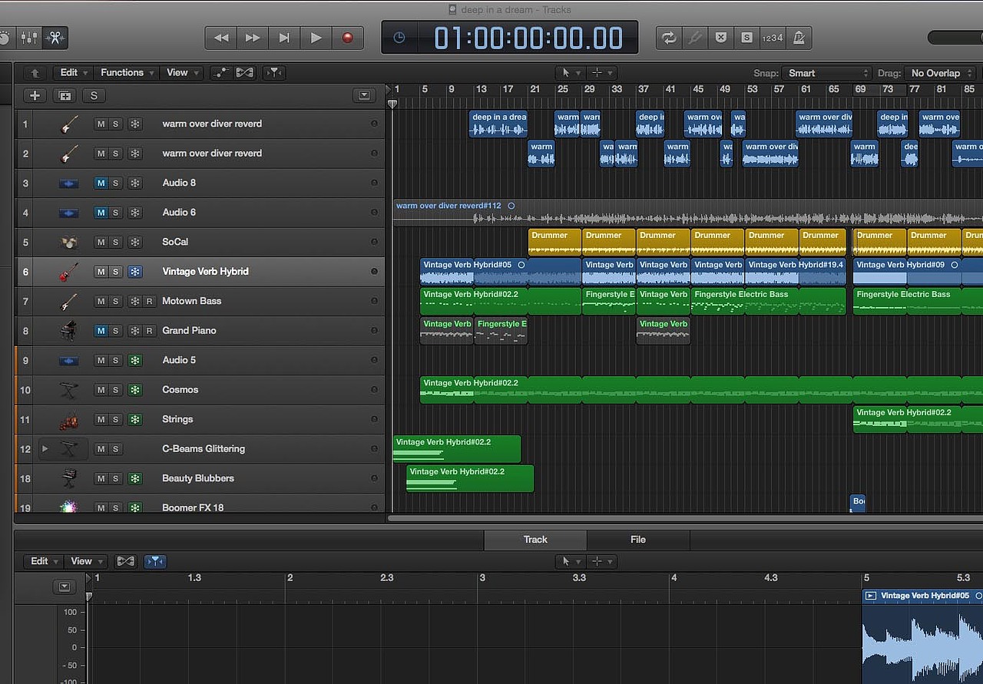Switch to the Track tab in the editor
Screen dimensions: 983x684
point(535,540)
